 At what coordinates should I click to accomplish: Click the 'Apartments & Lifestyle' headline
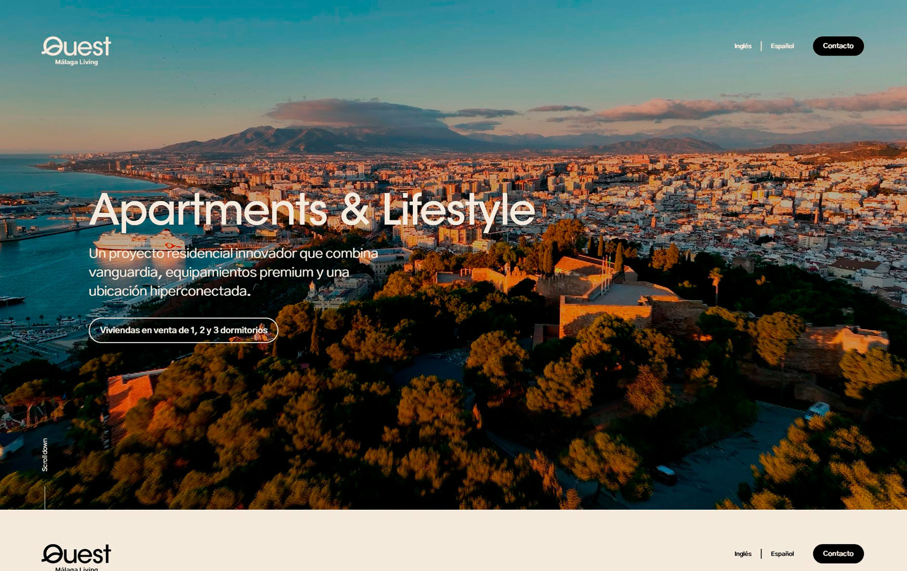point(312,210)
